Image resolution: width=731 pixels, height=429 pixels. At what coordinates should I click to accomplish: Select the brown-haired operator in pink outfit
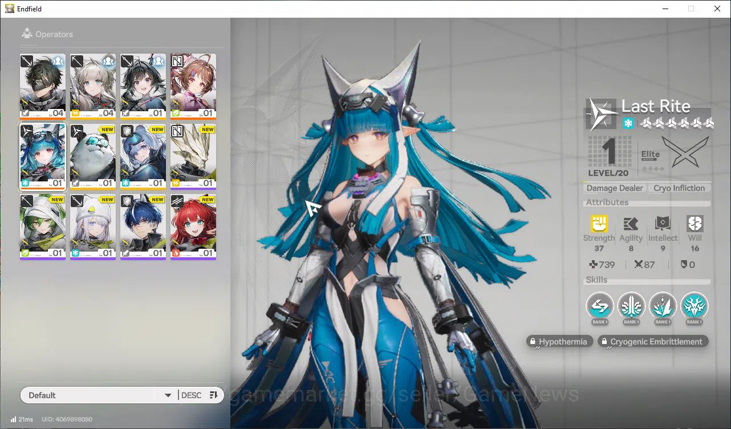[193, 87]
